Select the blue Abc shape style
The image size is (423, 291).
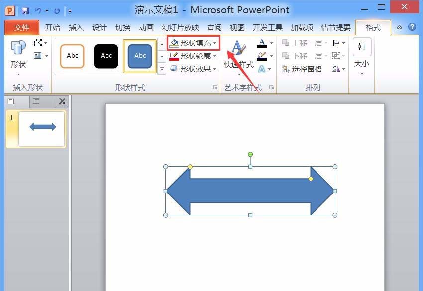pyautogui.click(x=140, y=56)
